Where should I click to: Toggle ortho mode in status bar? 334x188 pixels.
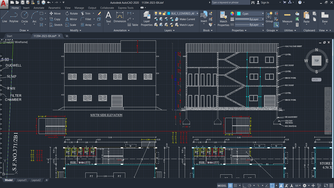pyautogui.click(x=244, y=186)
